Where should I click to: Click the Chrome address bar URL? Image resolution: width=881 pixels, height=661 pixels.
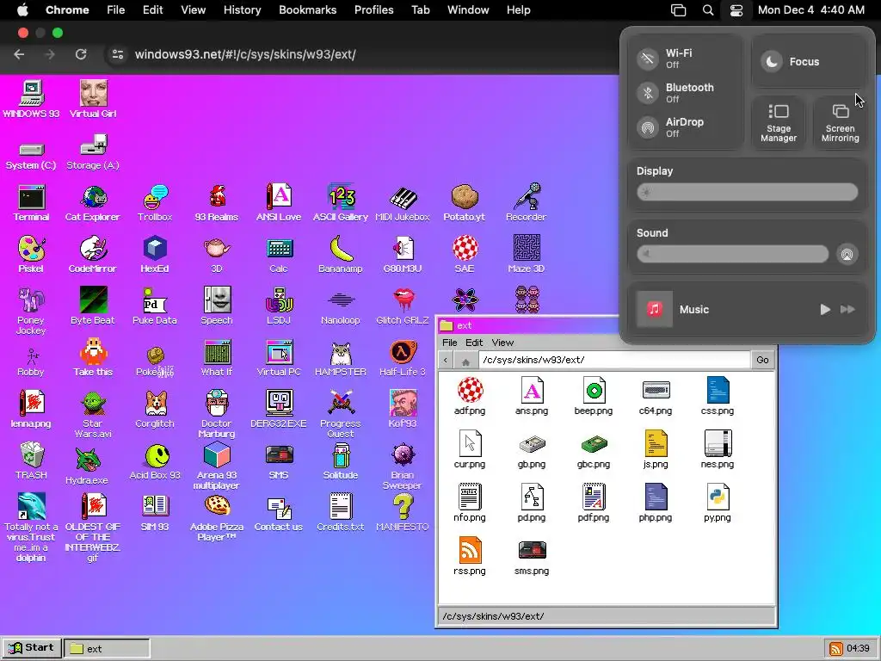[x=245, y=54]
